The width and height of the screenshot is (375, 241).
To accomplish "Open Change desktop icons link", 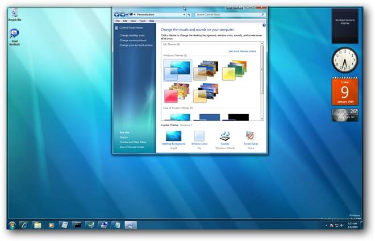I will (132, 35).
